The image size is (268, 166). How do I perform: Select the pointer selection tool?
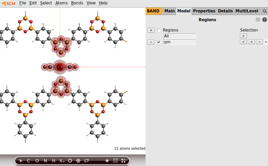(x=21, y=160)
